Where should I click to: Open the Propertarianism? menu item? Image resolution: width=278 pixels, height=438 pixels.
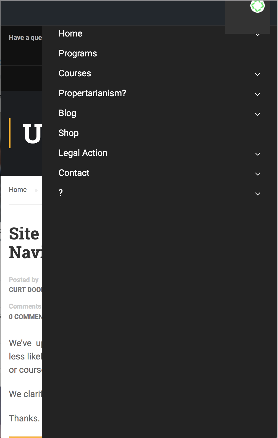92,93
